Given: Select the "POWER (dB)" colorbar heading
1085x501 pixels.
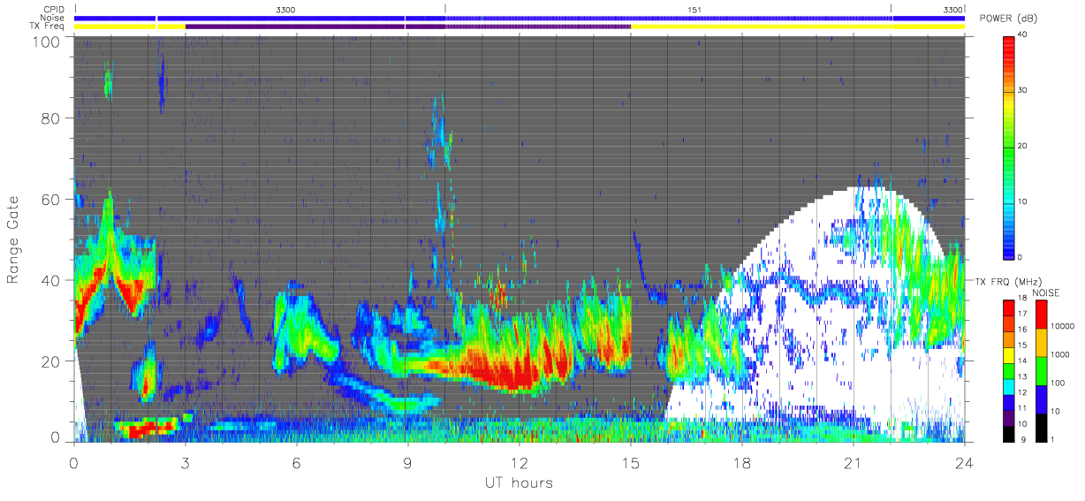Looking at the screenshot, I should point(1009,19).
